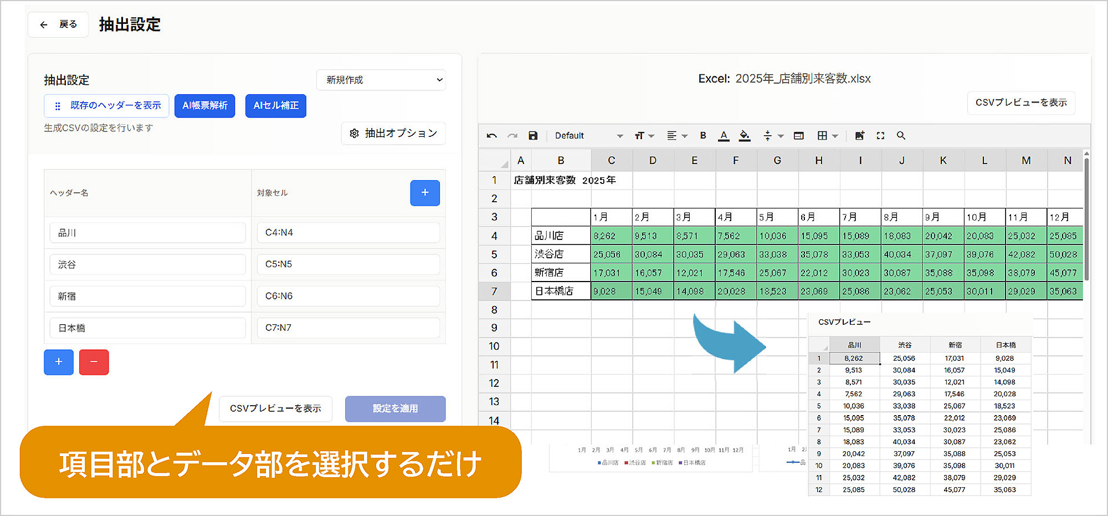
Task: Click the red minus button to remove row
Action: [x=94, y=362]
